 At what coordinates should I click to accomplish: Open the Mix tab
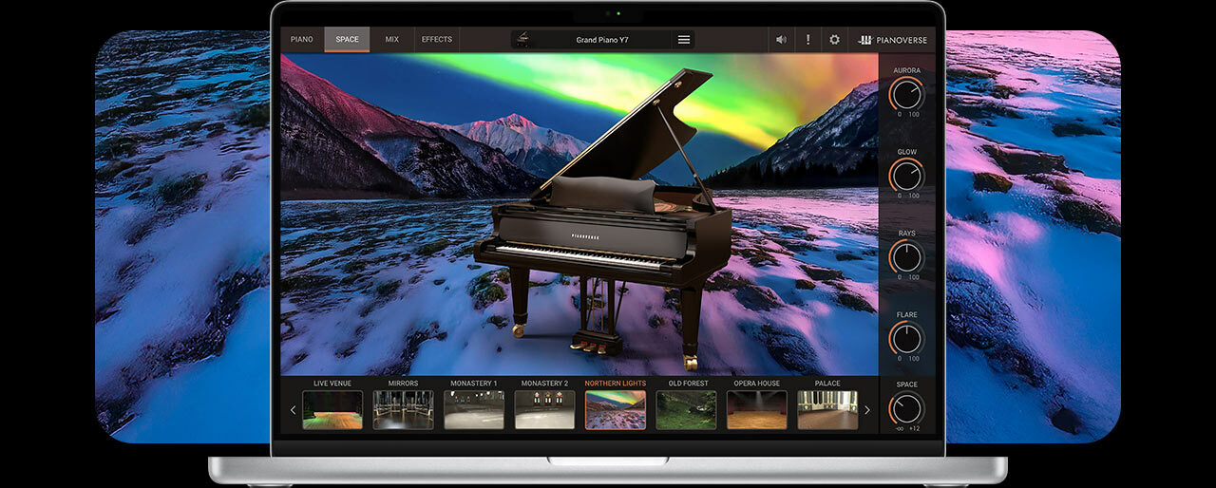tap(391, 40)
